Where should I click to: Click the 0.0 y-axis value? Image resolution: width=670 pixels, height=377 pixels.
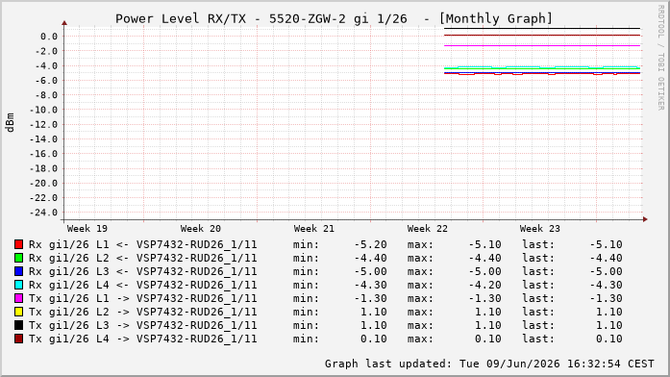[49, 37]
